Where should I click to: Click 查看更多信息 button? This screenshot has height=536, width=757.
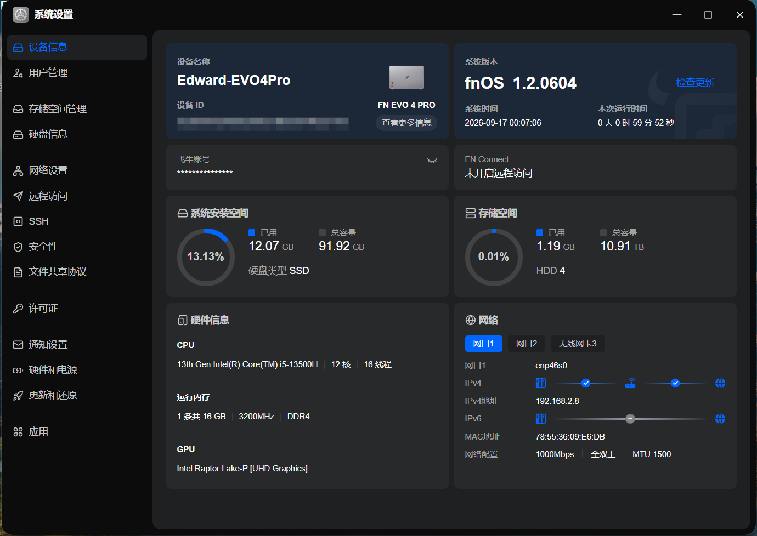[406, 123]
